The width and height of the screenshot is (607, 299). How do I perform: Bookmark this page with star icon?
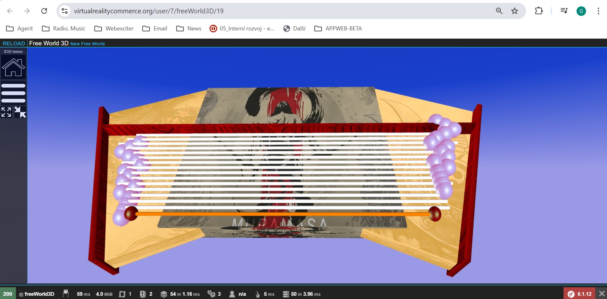tap(514, 11)
